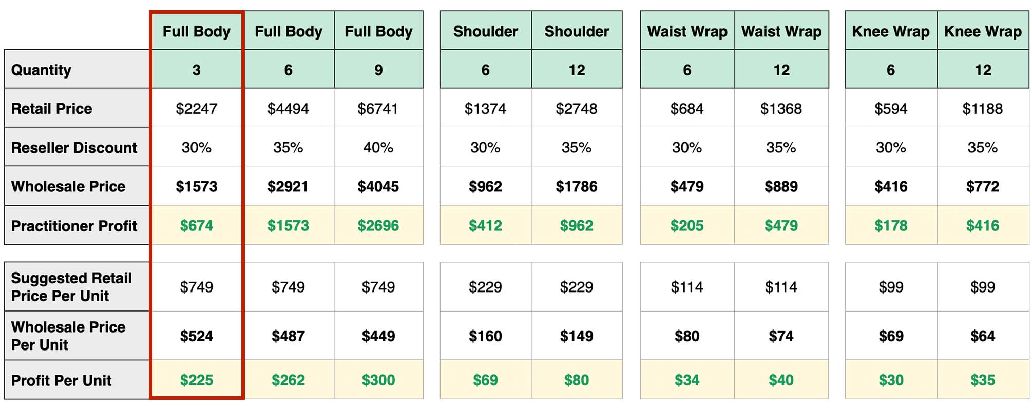Select the Profit Per Unit row label
The image size is (1032, 408).
77,380
